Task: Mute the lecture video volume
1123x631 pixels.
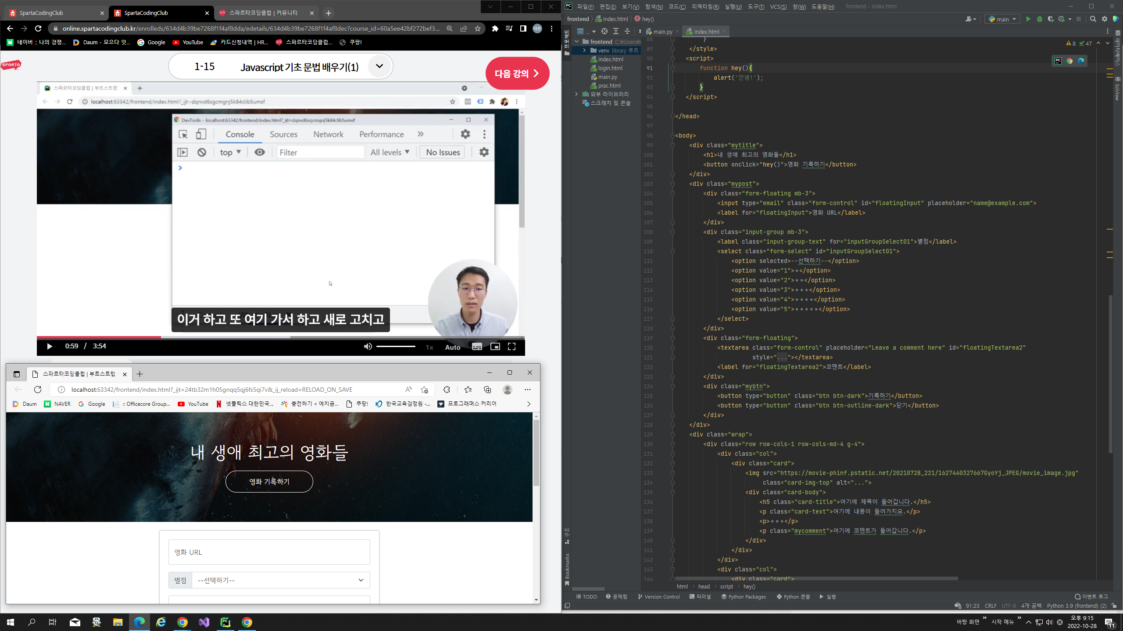Action: (x=368, y=347)
